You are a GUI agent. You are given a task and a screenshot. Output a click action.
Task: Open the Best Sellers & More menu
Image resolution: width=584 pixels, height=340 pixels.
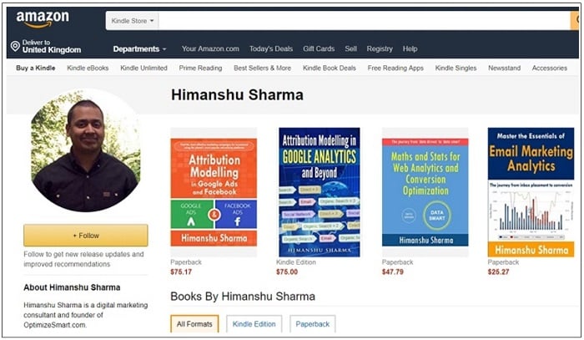[262, 69]
